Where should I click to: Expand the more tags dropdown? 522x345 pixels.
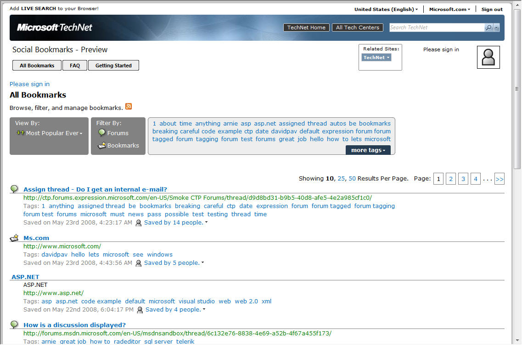click(x=368, y=150)
